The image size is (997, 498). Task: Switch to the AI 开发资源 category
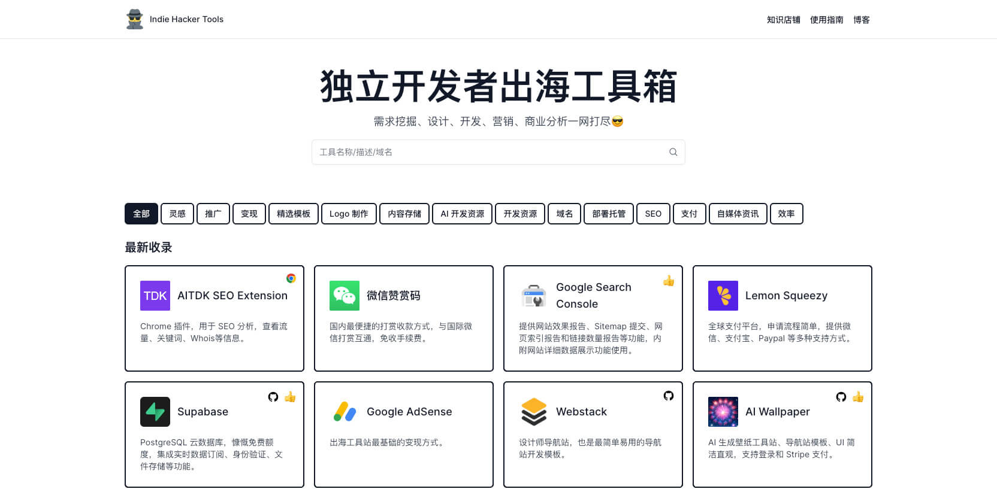tap(462, 214)
